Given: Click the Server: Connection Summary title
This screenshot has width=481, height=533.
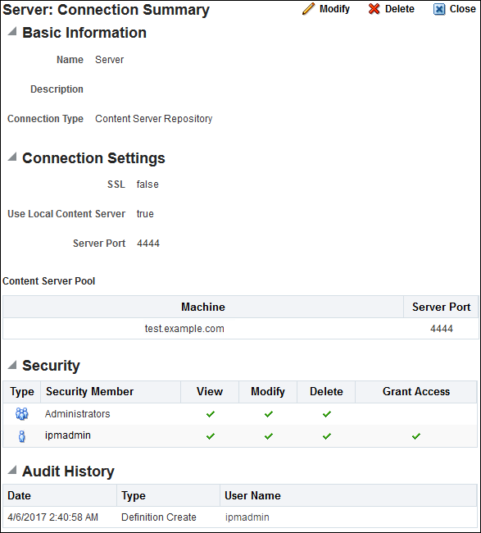Looking at the screenshot, I should (106, 10).
